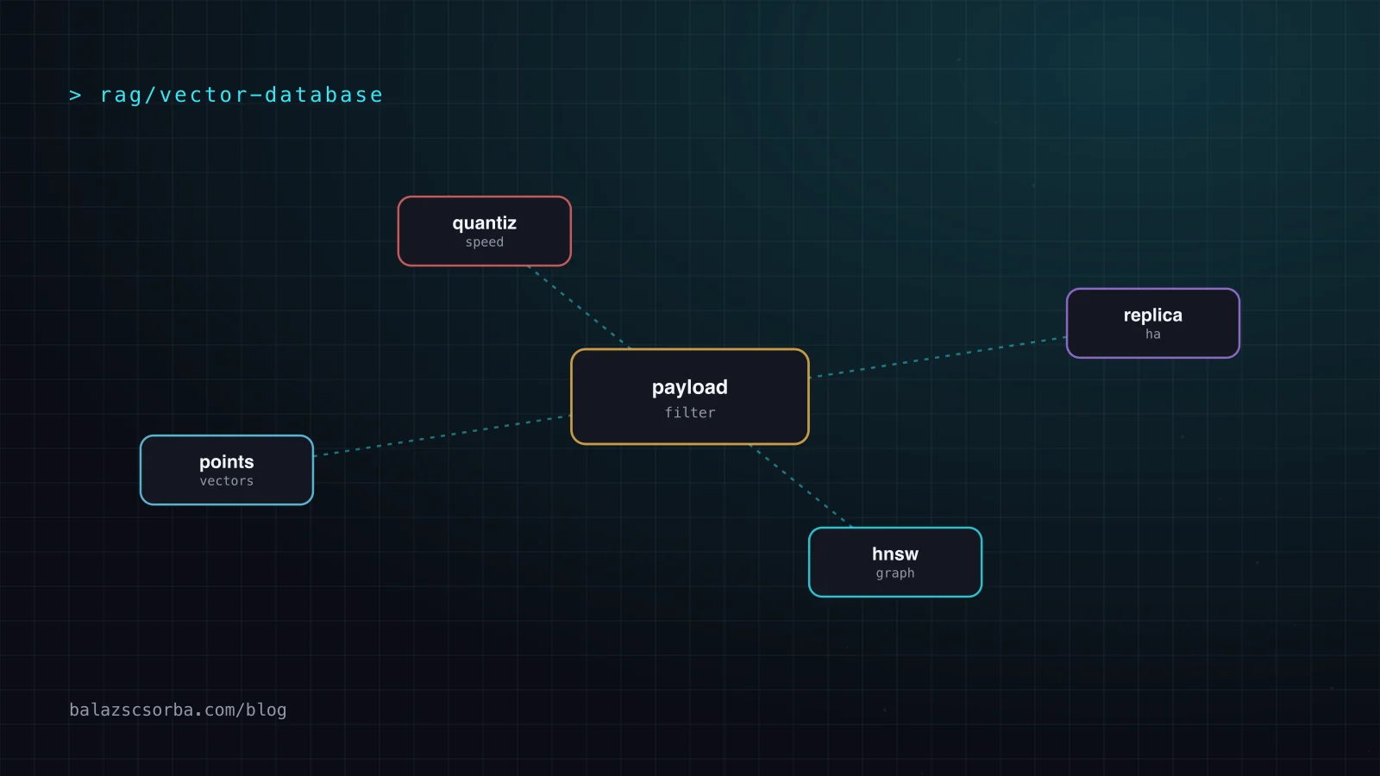Click the 'vectors' subtitle under points

[227, 481]
